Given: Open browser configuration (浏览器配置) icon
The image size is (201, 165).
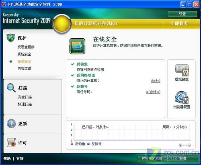Looking at the screenshot, I should [182, 100].
